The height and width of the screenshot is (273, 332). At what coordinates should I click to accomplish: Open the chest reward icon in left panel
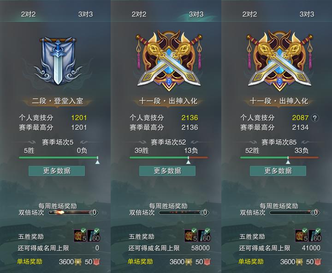tap(80, 236)
